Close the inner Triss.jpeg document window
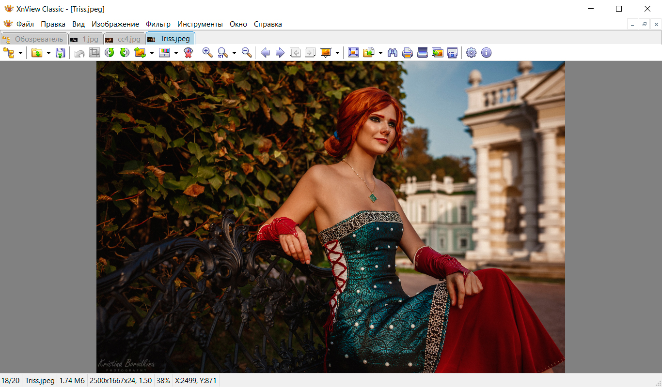This screenshot has height=387, width=662. (656, 24)
